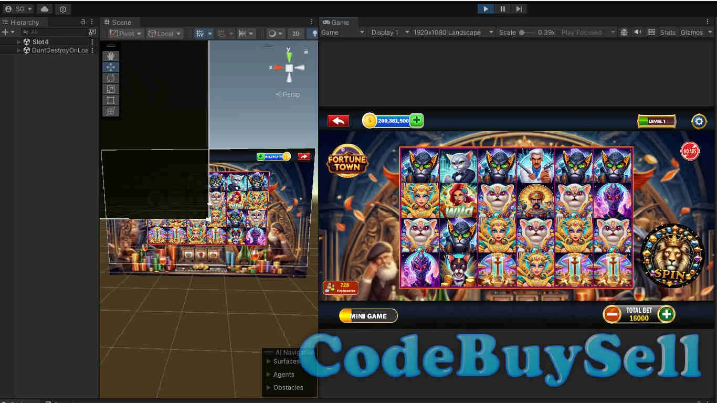This screenshot has width=717, height=403.
Task: Click green plus beside coin balance
Action: tap(416, 121)
